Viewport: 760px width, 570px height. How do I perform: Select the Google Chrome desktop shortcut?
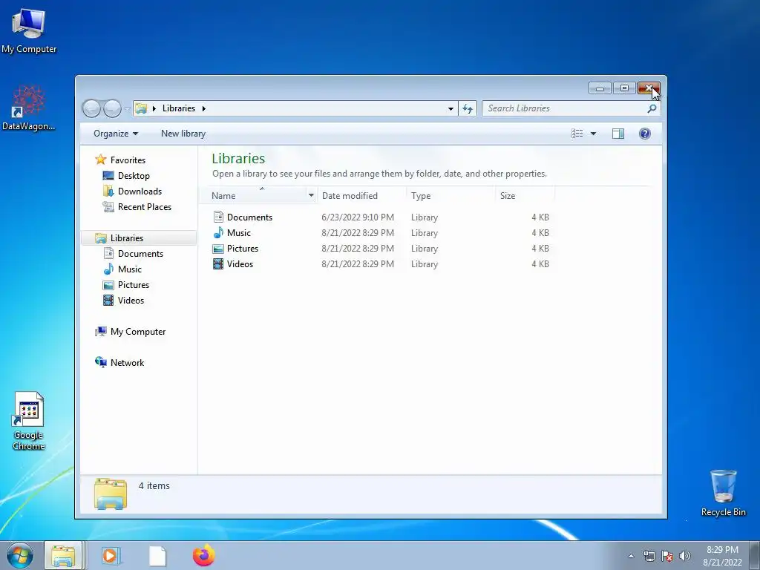point(29,422)
